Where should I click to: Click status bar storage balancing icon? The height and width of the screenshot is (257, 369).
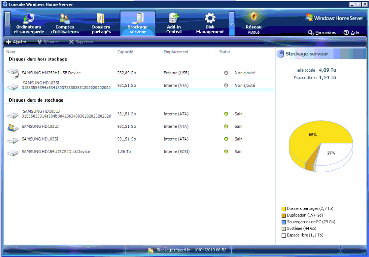150,250
